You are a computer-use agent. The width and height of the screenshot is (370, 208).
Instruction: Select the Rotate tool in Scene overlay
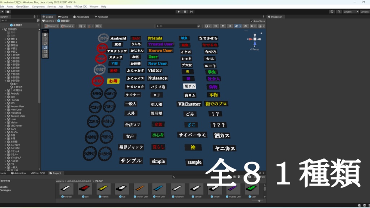tap(45, 43)
